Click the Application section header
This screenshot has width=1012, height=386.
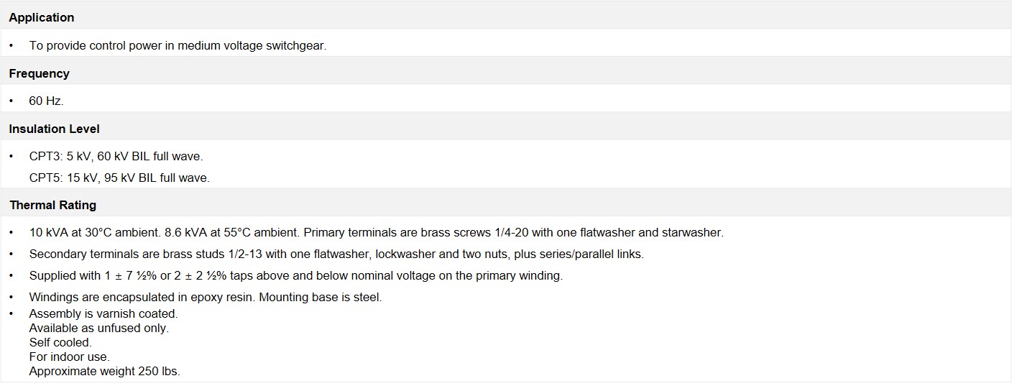coord(42,17)
